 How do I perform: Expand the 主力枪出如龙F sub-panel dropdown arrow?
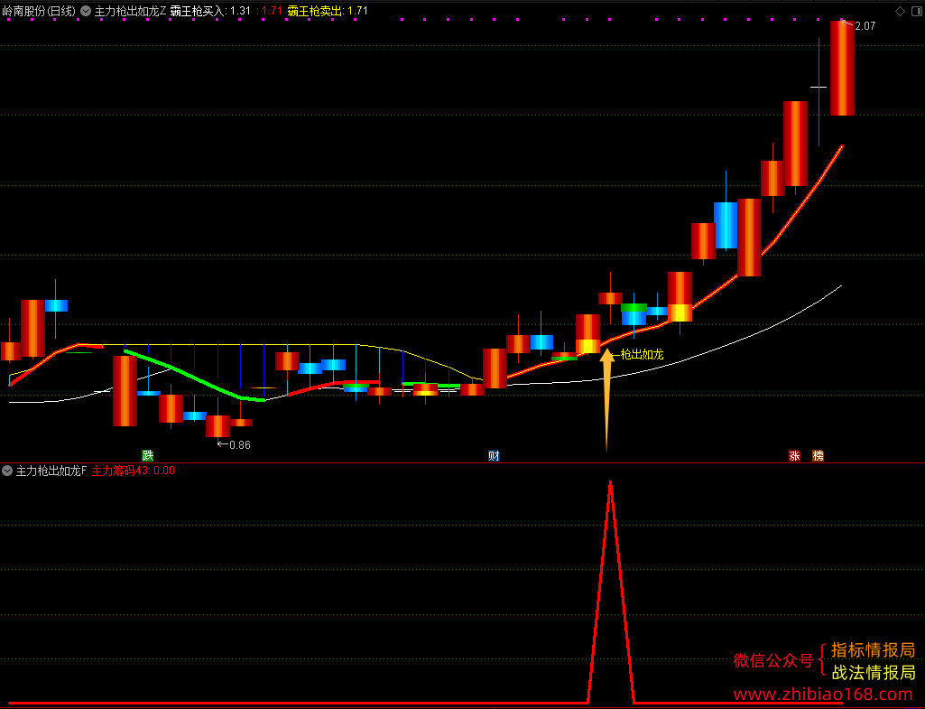pyautogui.click(x=7, y=471)
